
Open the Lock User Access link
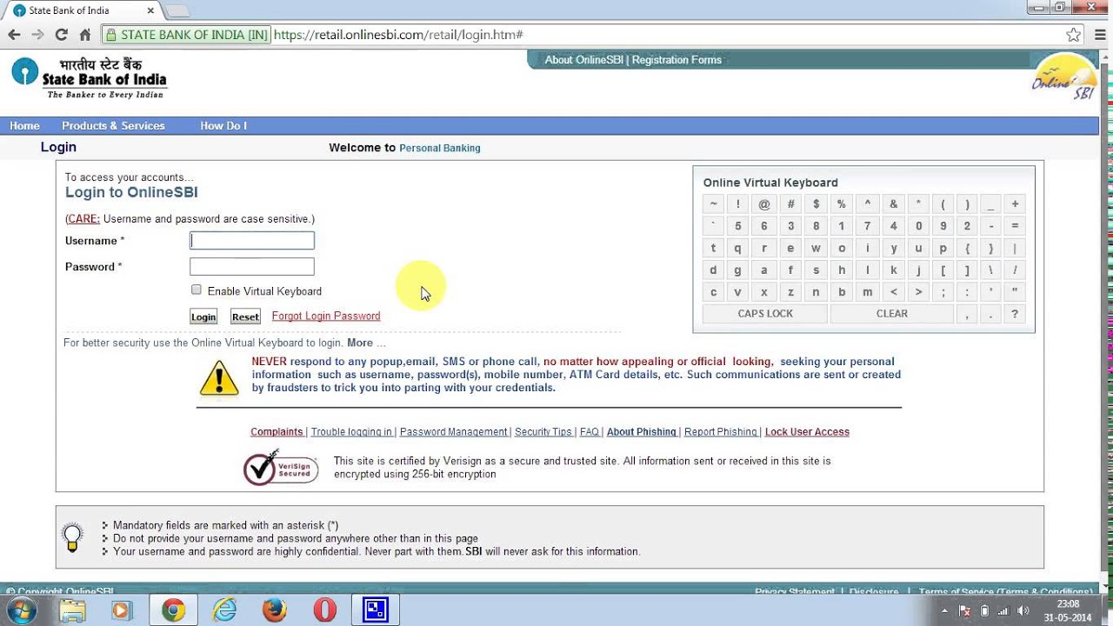(x=807, y=432)
